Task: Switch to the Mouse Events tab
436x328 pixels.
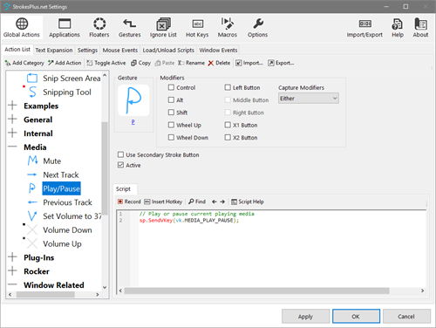Action: tap(120, 50)
